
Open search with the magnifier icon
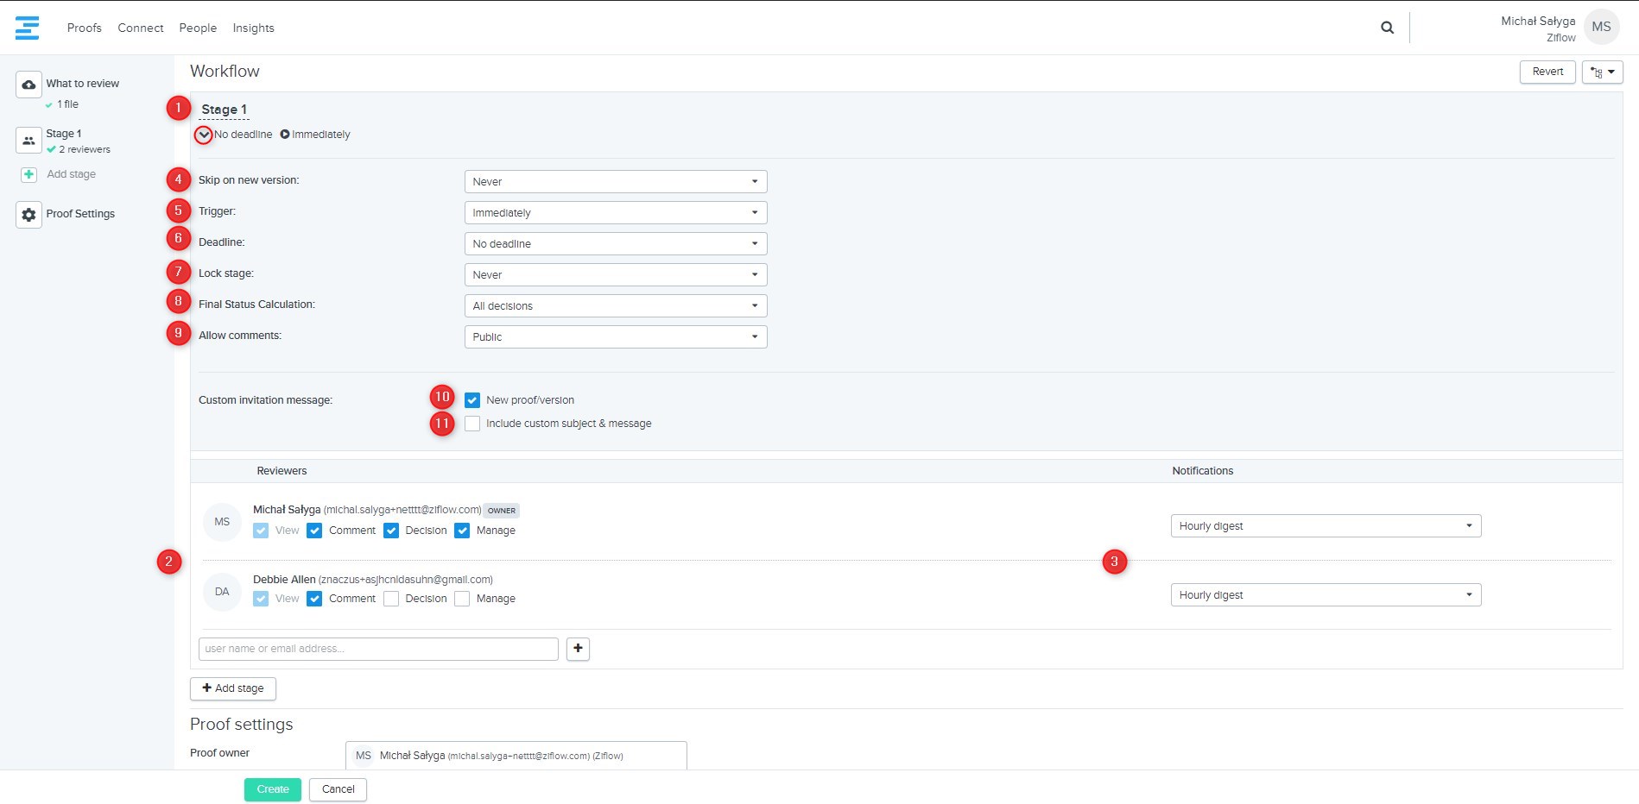1387,28
